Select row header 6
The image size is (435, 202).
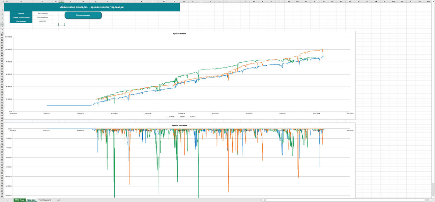pos(2,25)
